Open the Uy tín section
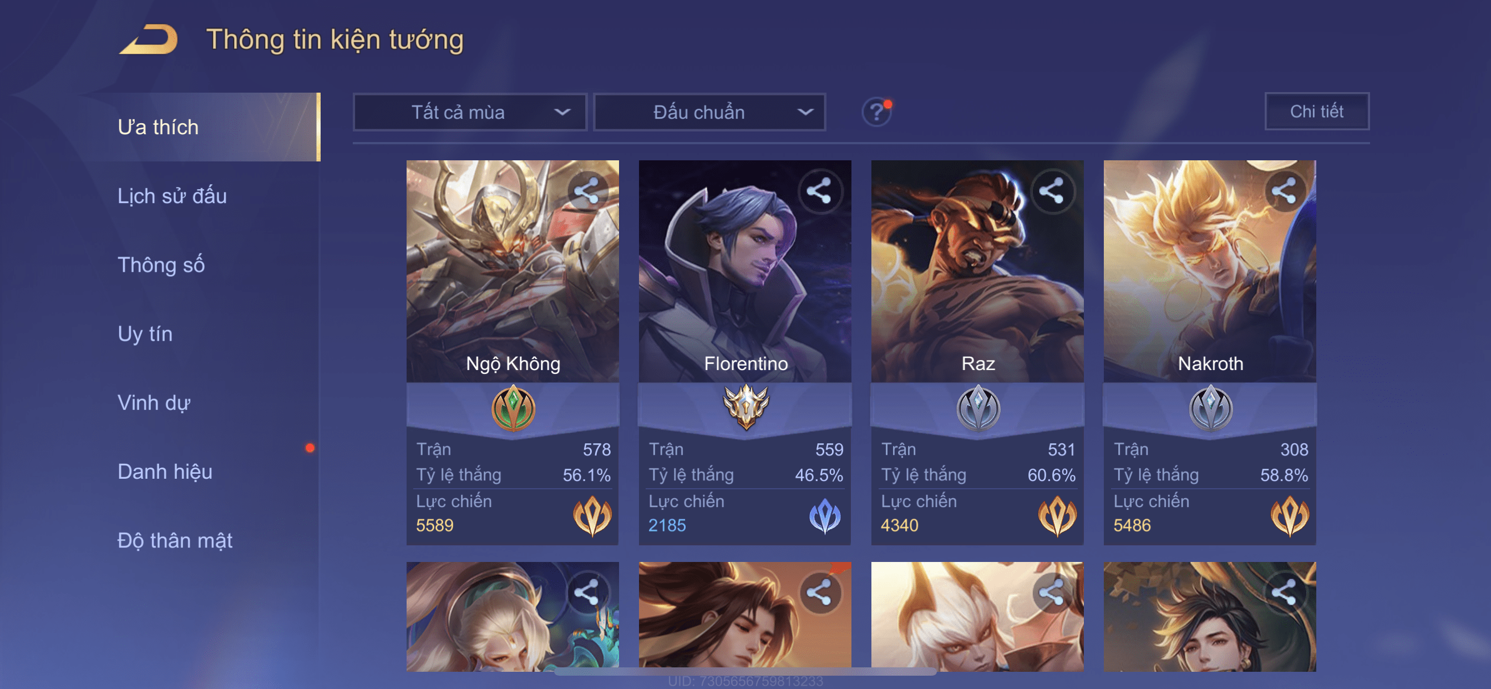Image resolution: width=1491 pixels, height=689 pixels. (145, 333)
